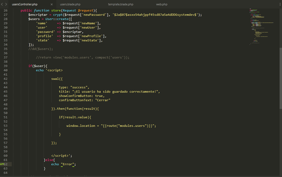This screenshot has height=177, width=282.
Task: Click the vertical scrollbar thumb
Action: point(281,78)
